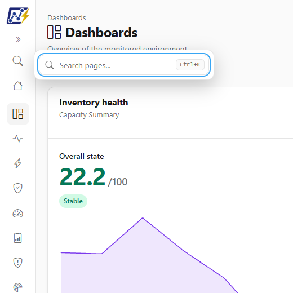Open the lightning bolt sidebar icon
Image resolution: width=293 pixels, height=293 pixels.
pos(18,163)
